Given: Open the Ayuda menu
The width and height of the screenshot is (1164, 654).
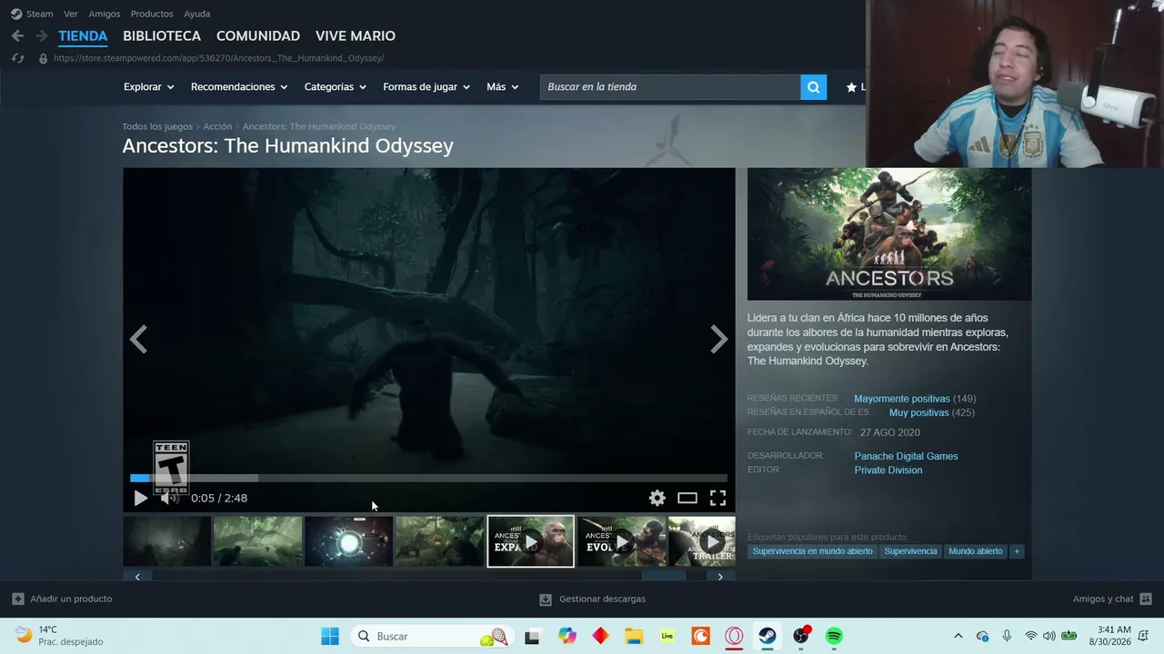Looking at the screenshot, I should [197, 14].
